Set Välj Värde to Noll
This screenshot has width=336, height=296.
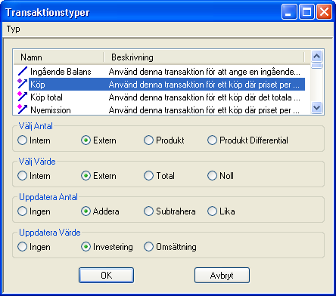[x=220, y=176]
